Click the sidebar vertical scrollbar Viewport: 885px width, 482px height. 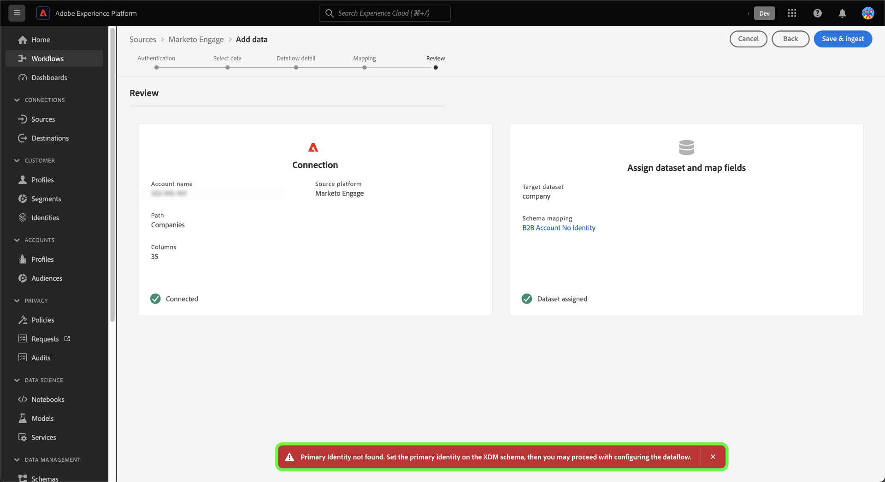(112, 175)
